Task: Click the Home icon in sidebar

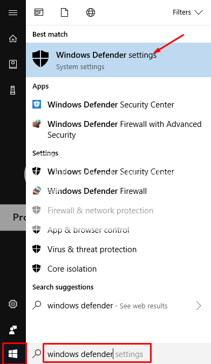Action: [x=13, y=38]
